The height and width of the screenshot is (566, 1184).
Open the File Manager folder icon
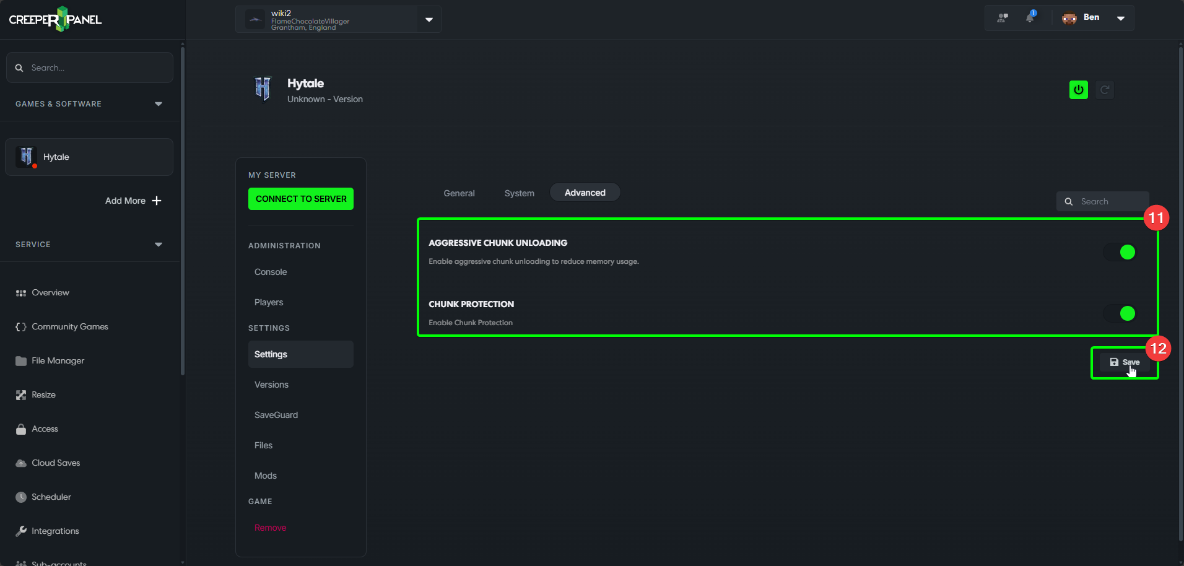pos(20,360)
